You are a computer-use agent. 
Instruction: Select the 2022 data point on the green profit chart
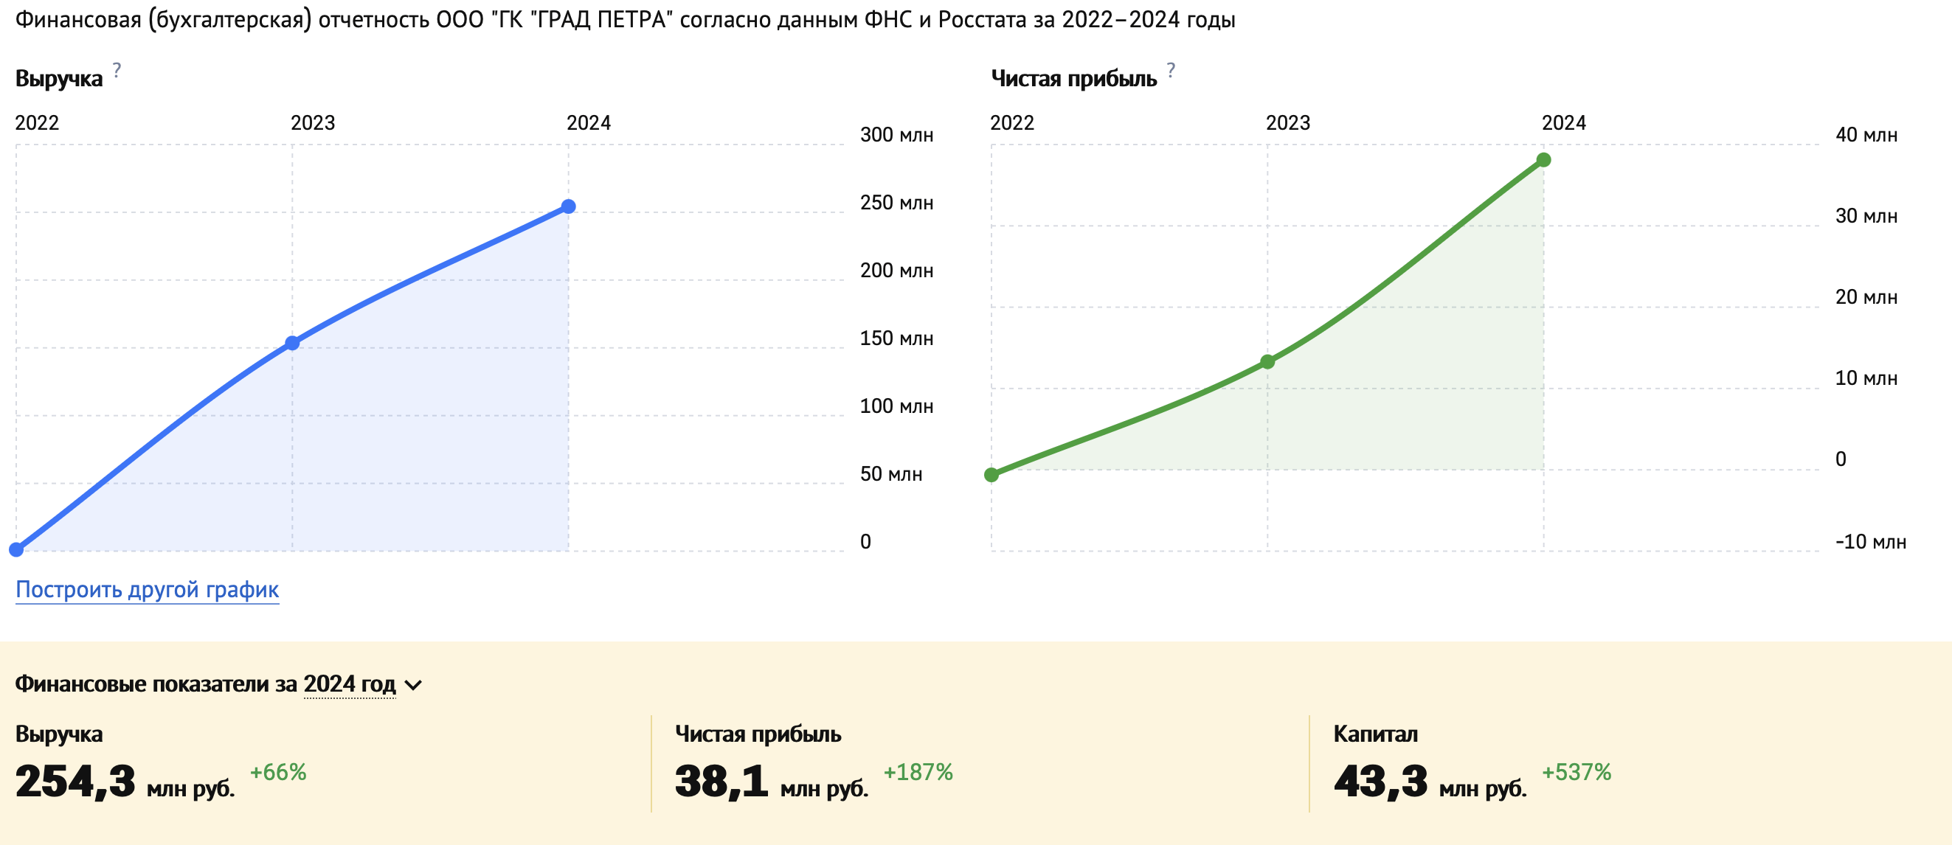tap(991, 475)
